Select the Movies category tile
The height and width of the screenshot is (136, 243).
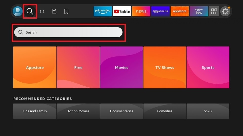pos(121,67)
